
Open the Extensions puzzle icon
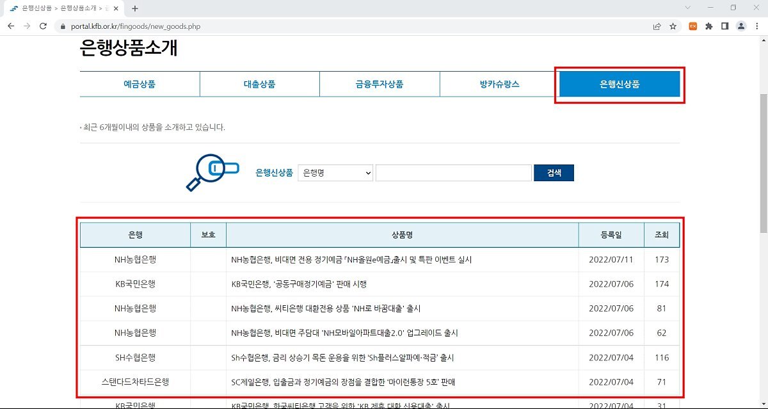click(708, 26)
